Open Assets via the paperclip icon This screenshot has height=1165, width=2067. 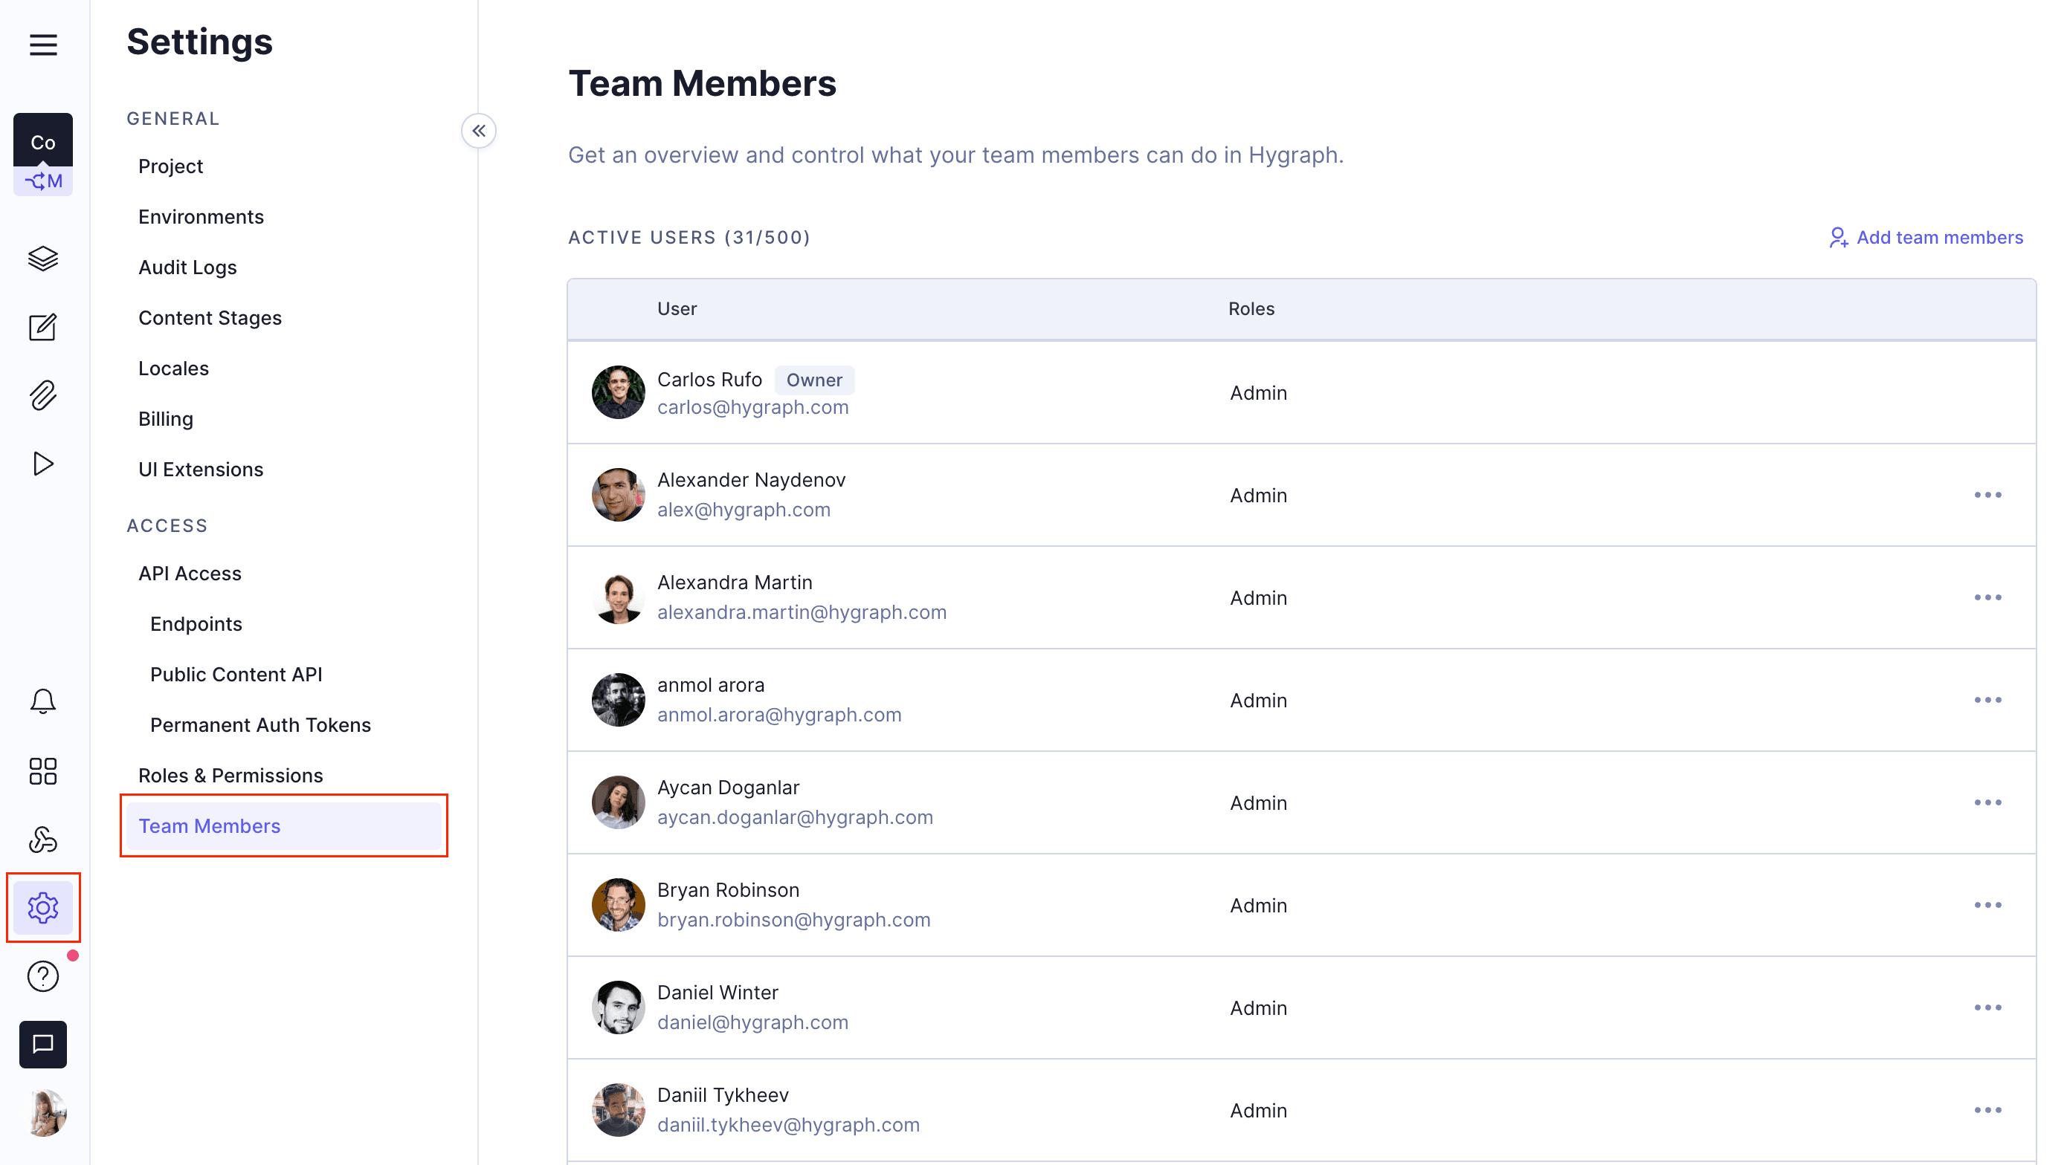[42, 395]
